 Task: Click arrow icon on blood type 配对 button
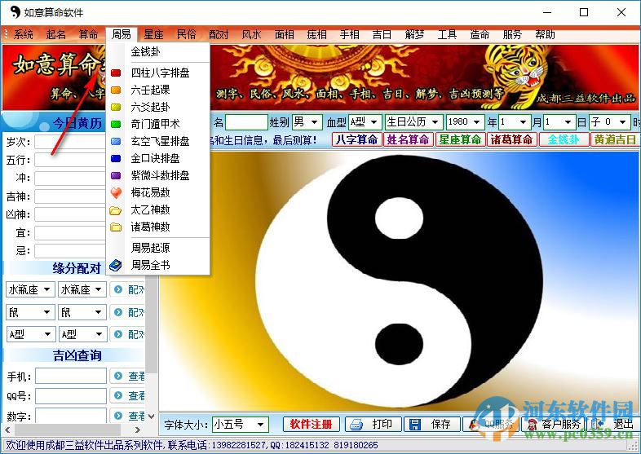tap(118, 334)
